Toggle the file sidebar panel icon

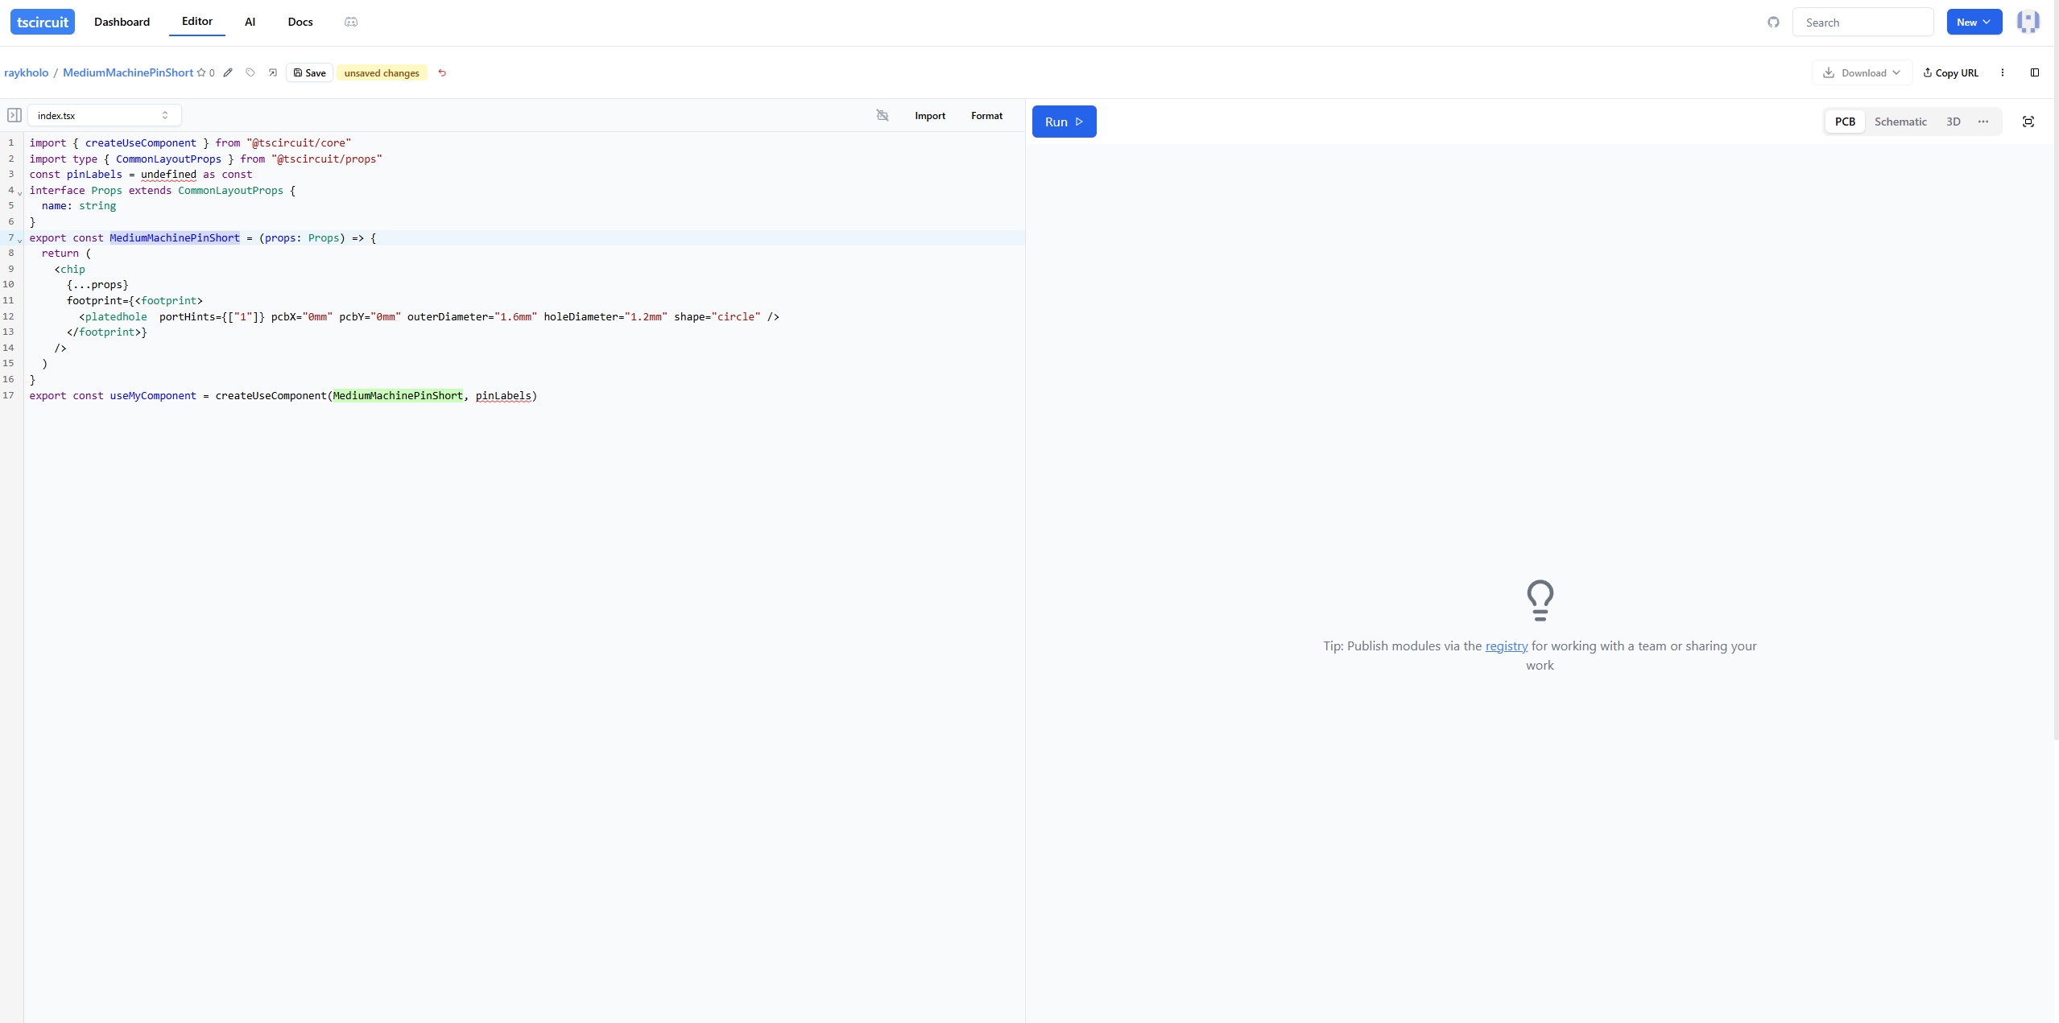click(x=14, y=115)
